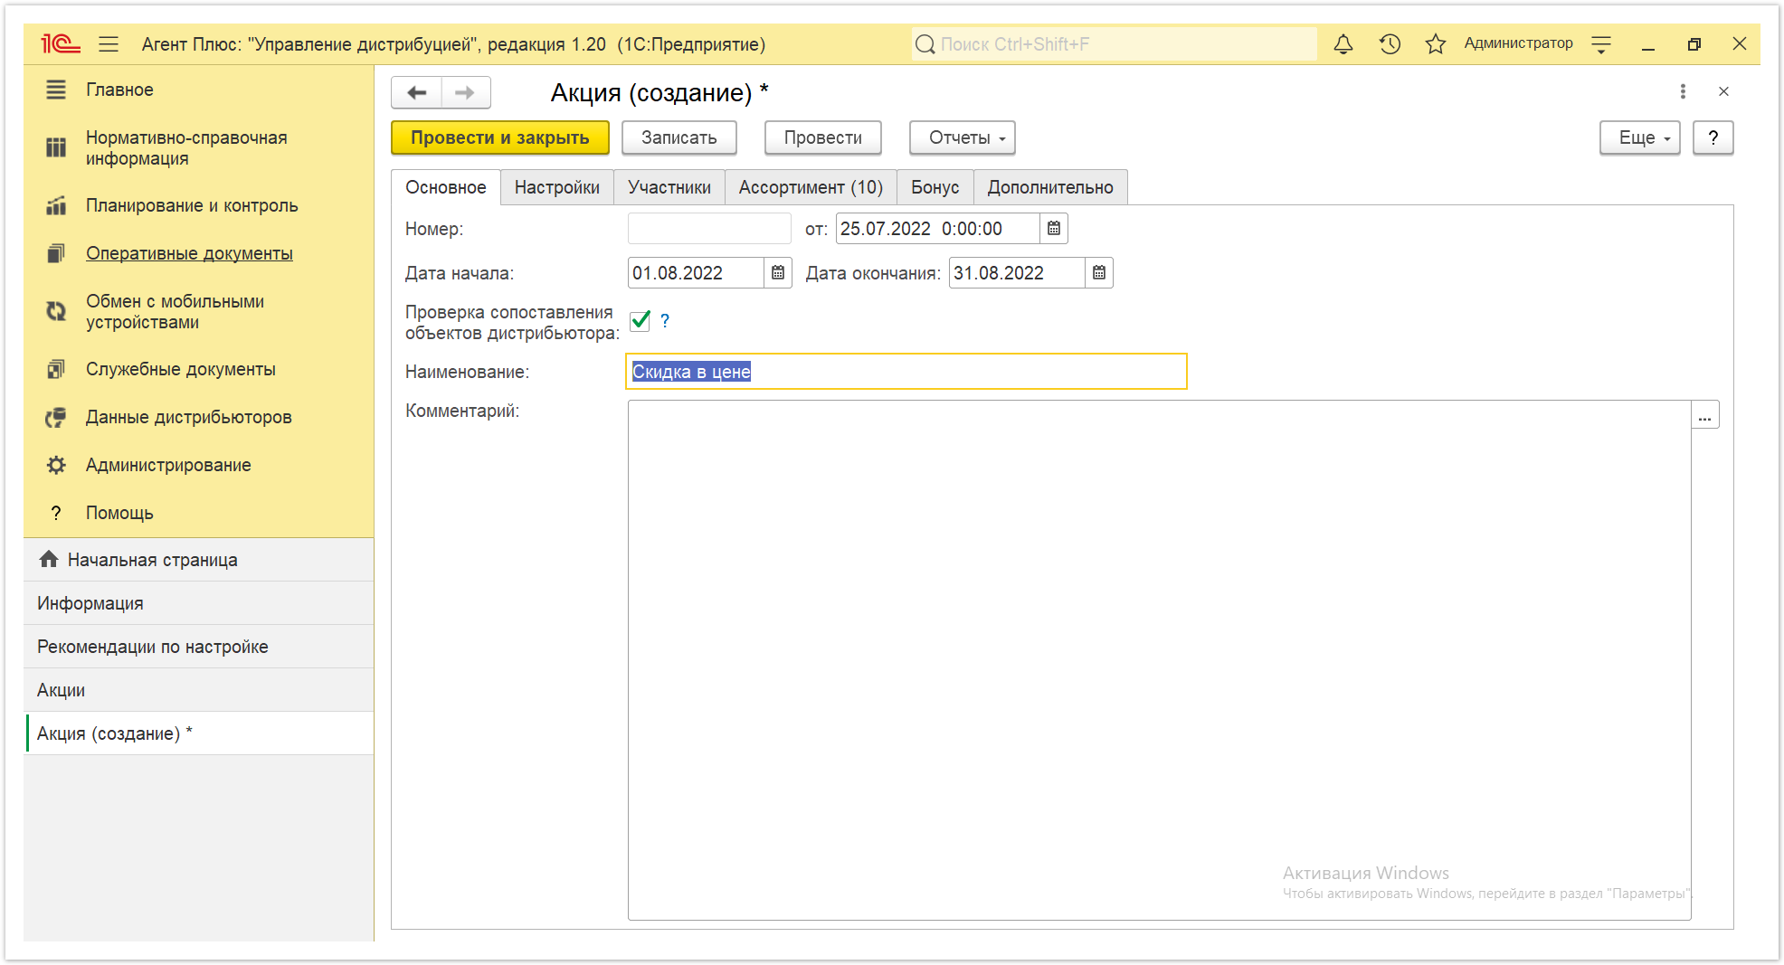Click the back arrow navigation button
This screenshot has height=965, width=1784.
click(x=417, y=92)
